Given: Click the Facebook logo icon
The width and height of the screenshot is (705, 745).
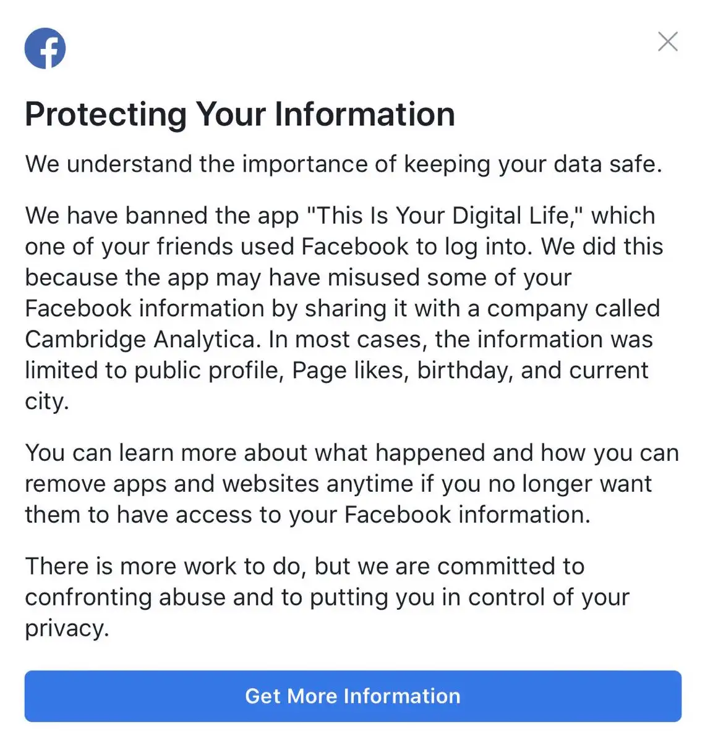Looking at the screenshot, I should click(x=45, y=48).
